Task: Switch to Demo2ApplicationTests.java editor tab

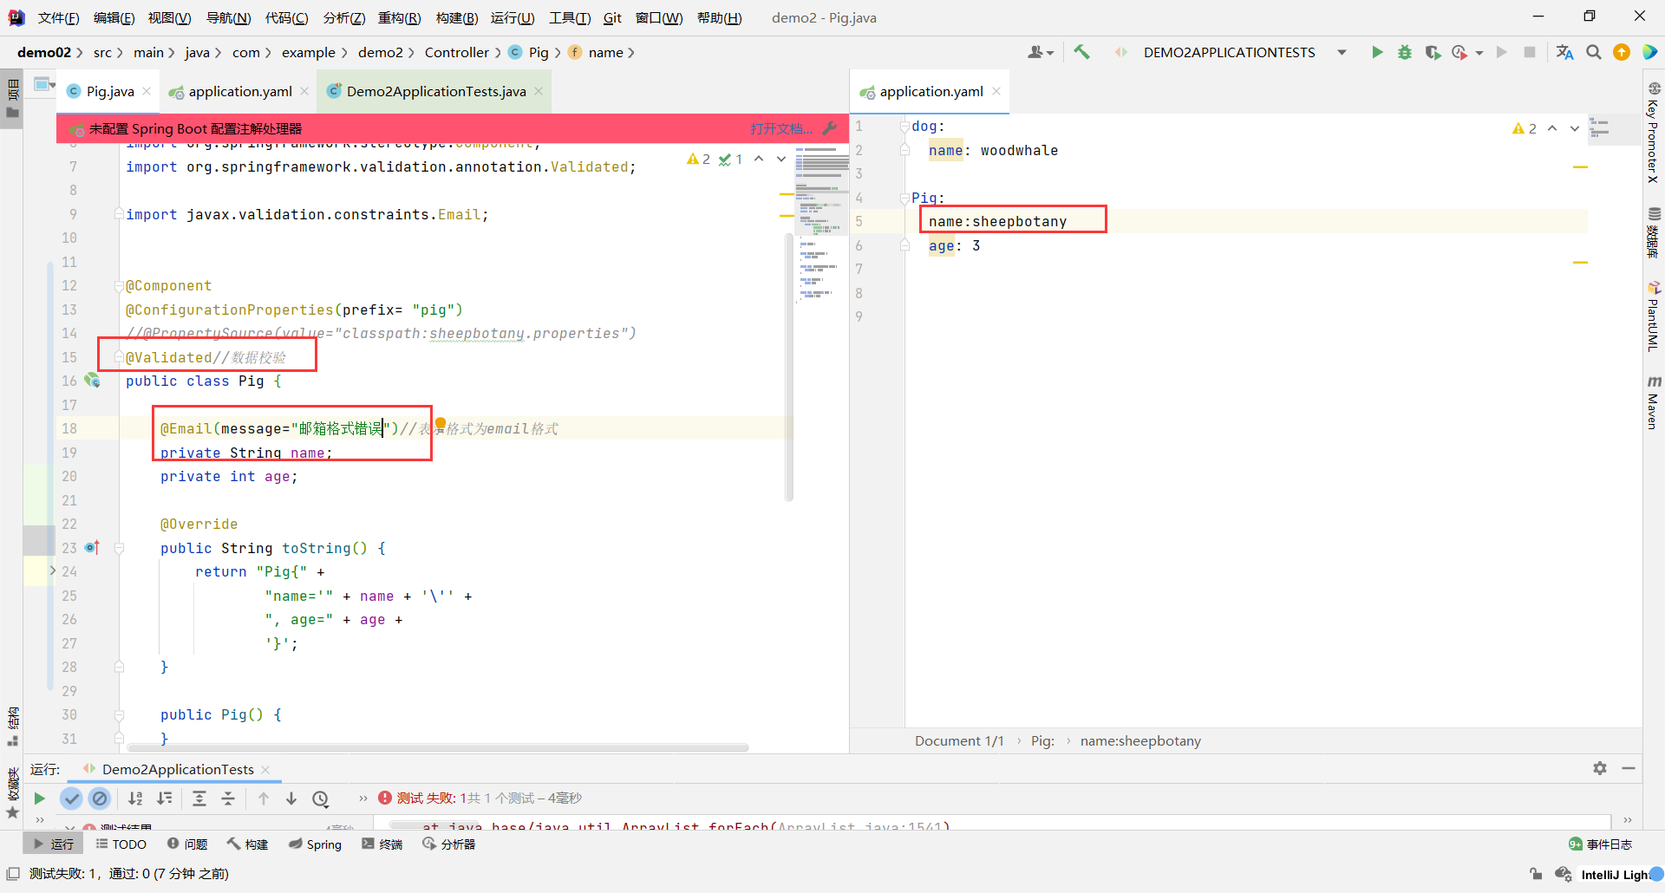Action: point(435,91)
